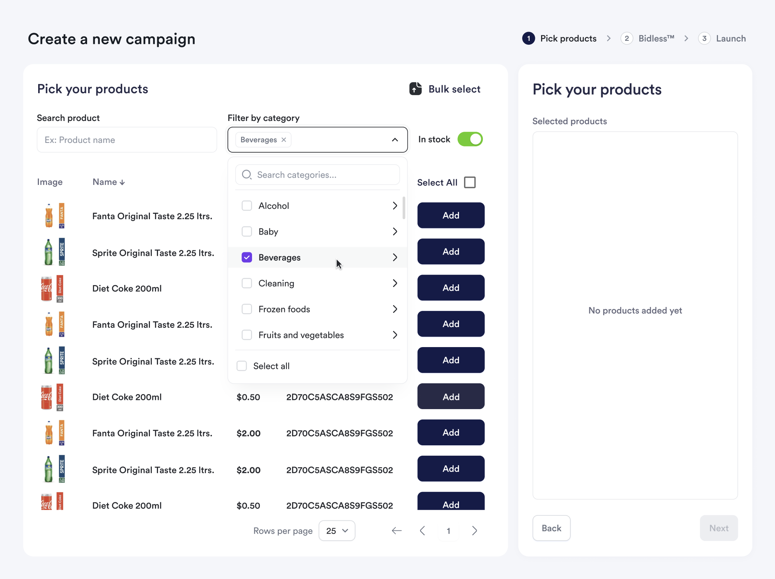The height and width of the screenshot is (579, 775).
Task: Click the Bulk select label
Action: coord(454,89)
